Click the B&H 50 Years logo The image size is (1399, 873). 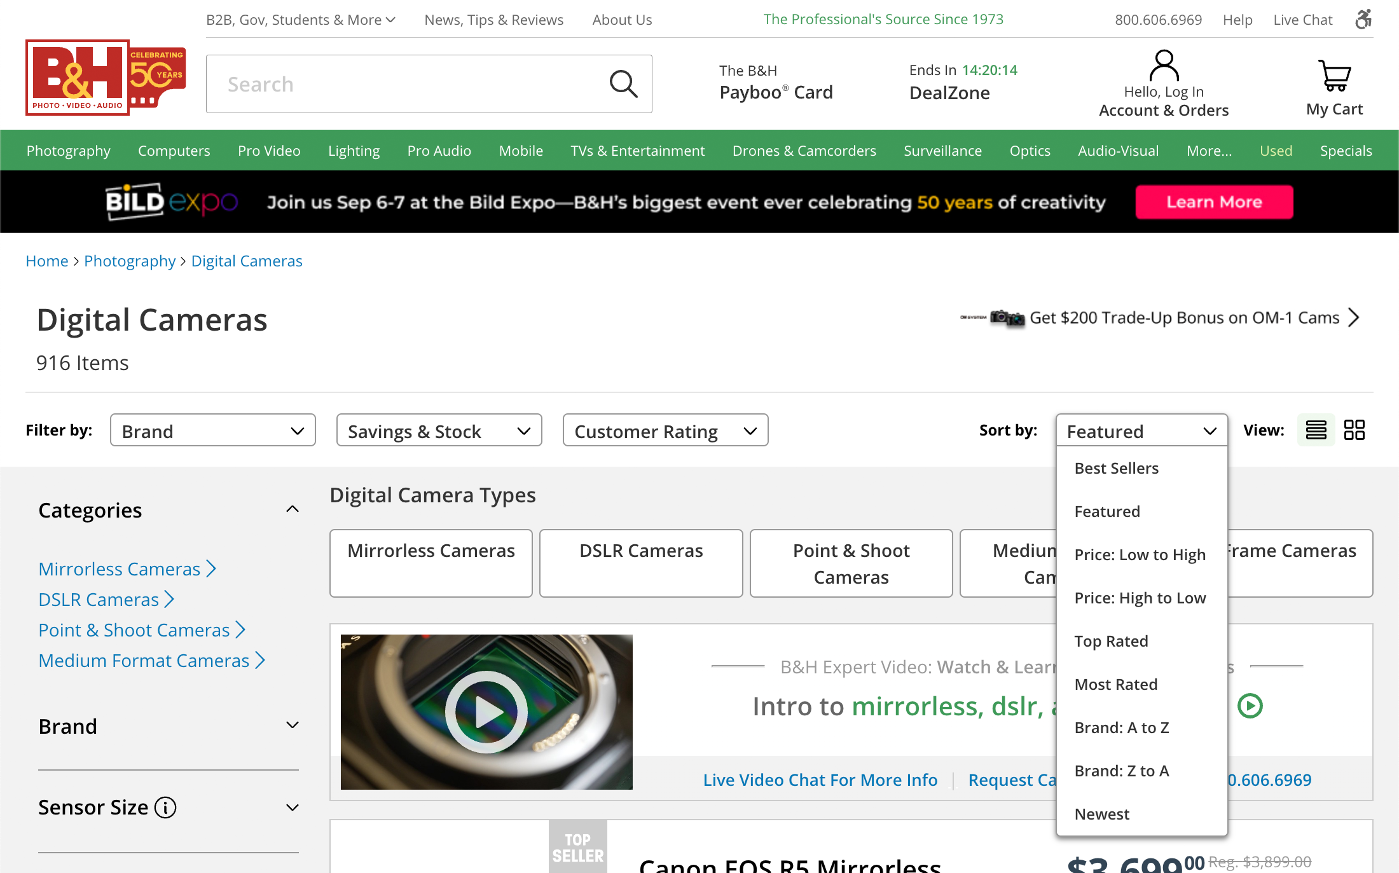(106, 77)
